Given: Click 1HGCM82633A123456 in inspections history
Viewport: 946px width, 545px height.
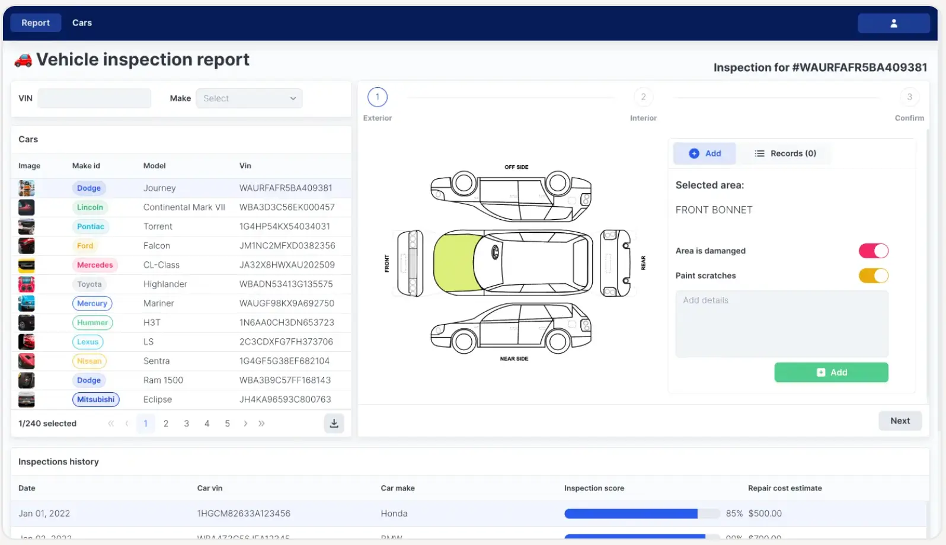Looking at the screenshot, I should pos(244,514).
